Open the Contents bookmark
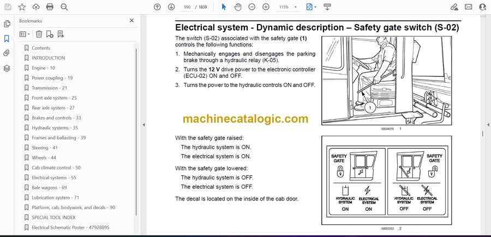Image resolution: width=491 pixels, height=237 pixels. coord(41,48)
